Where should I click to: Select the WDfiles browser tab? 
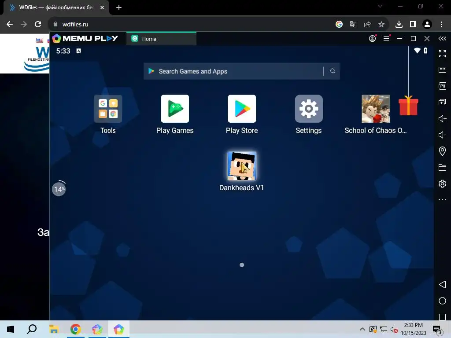coord(56,7)
